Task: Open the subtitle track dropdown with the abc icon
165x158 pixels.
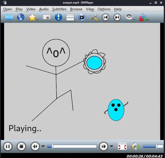Action: pos(143,18)
